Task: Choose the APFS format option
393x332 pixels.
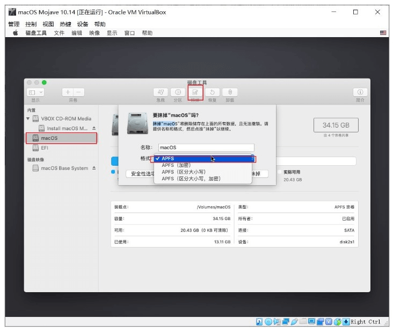Action: point(203,158)
